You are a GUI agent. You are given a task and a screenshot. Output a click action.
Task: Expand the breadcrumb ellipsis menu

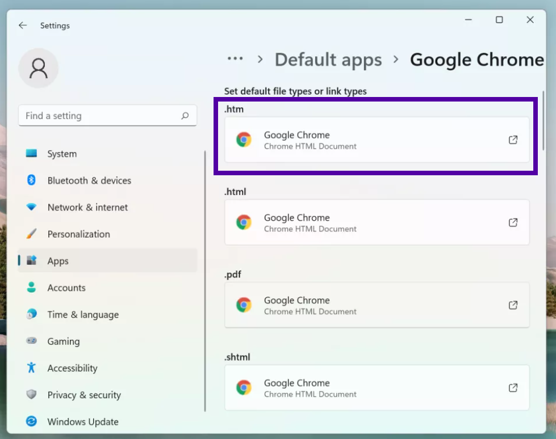pyautogui.click(x=235, y=58)
